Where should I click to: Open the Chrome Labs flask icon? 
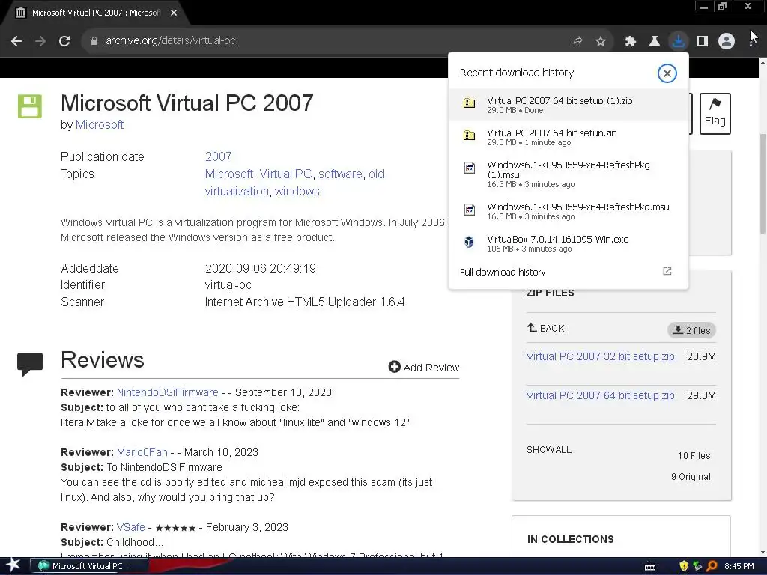point(654,42)
